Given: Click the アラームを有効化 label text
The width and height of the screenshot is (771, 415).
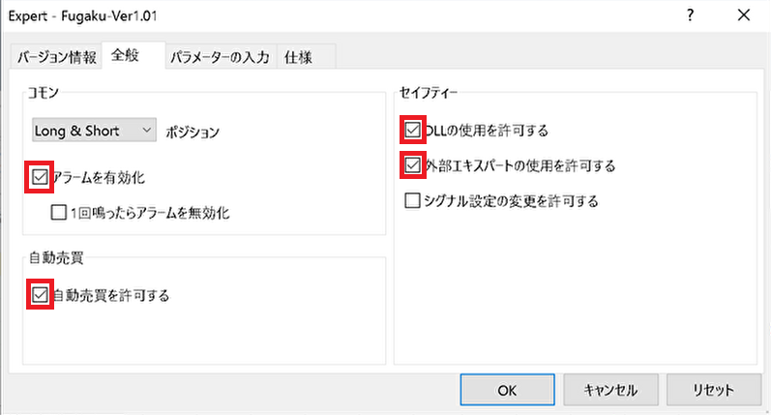Looking at the screenshot, I should tap(101, 178).
